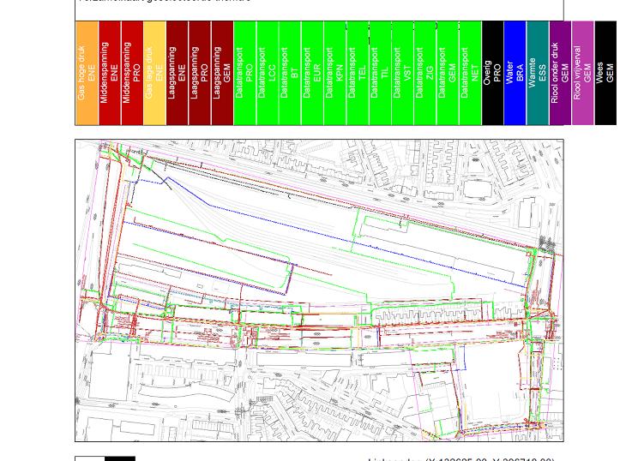
Task: Select the yellow Gas lage druk ENE swatch
Action: pyautogui.click(x=155, y=73)
